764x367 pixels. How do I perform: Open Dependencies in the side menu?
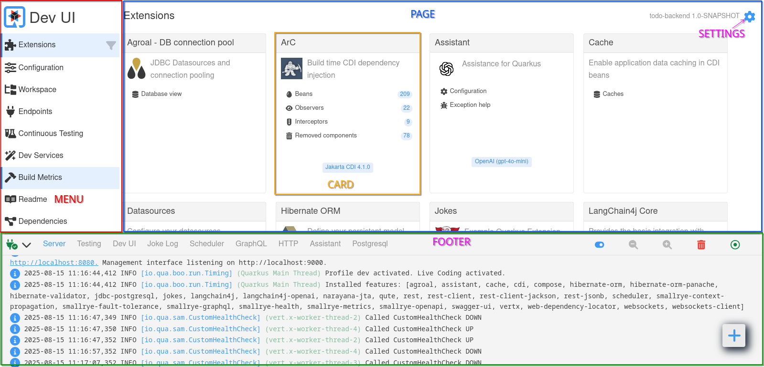click(61, 221)
